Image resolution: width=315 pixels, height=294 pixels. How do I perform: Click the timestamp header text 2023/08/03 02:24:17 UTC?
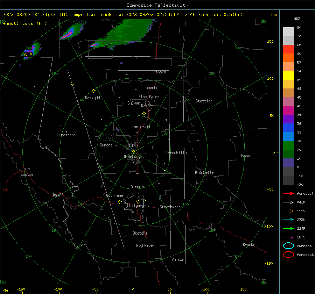click(x=35, y=15)
